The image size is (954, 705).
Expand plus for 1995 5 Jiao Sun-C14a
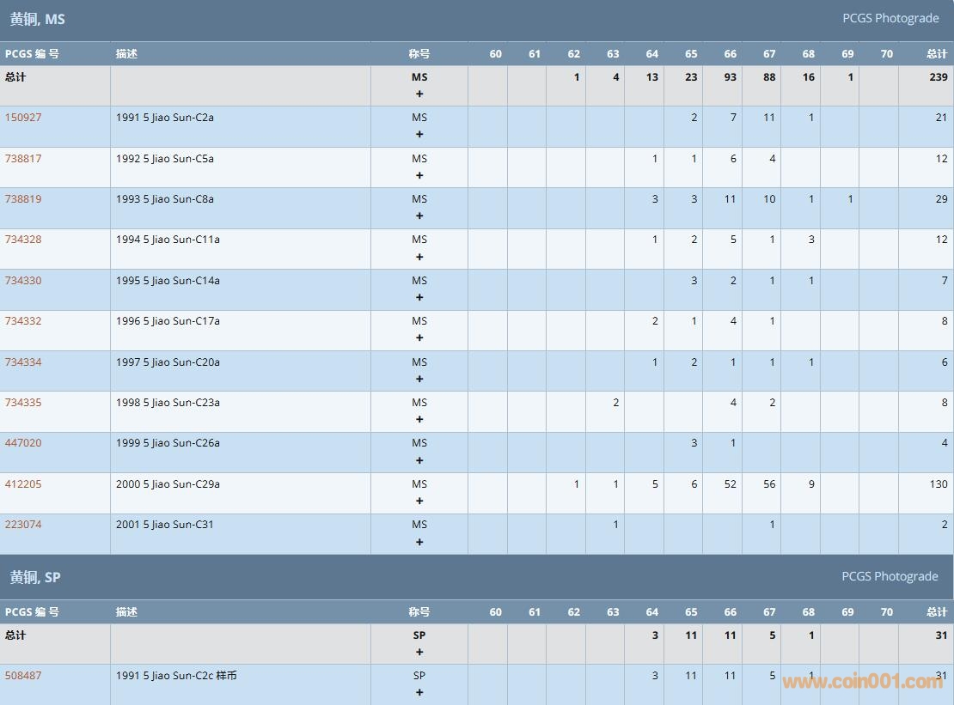(x=419, y=298)
